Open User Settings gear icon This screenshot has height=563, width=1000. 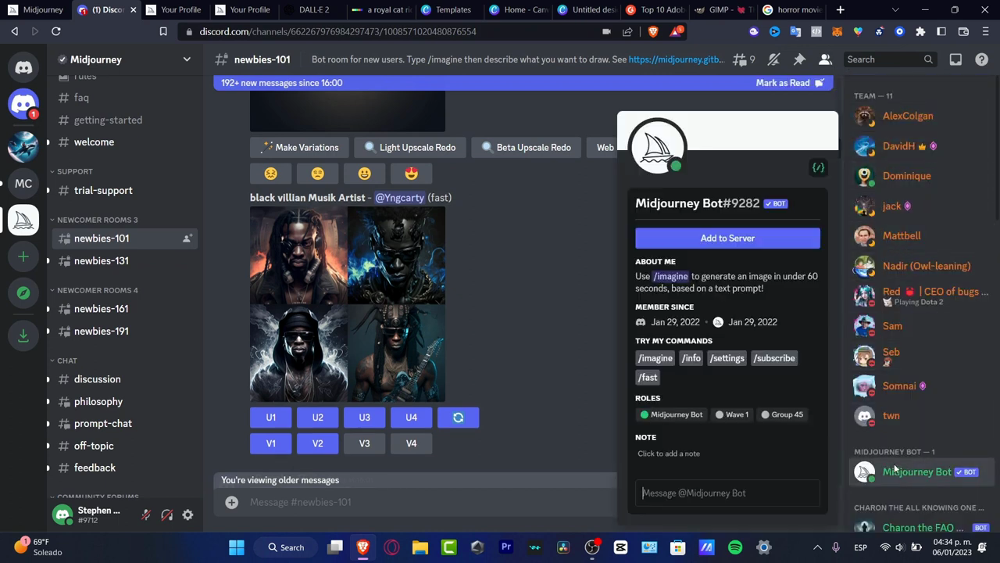tap(187, 515)
